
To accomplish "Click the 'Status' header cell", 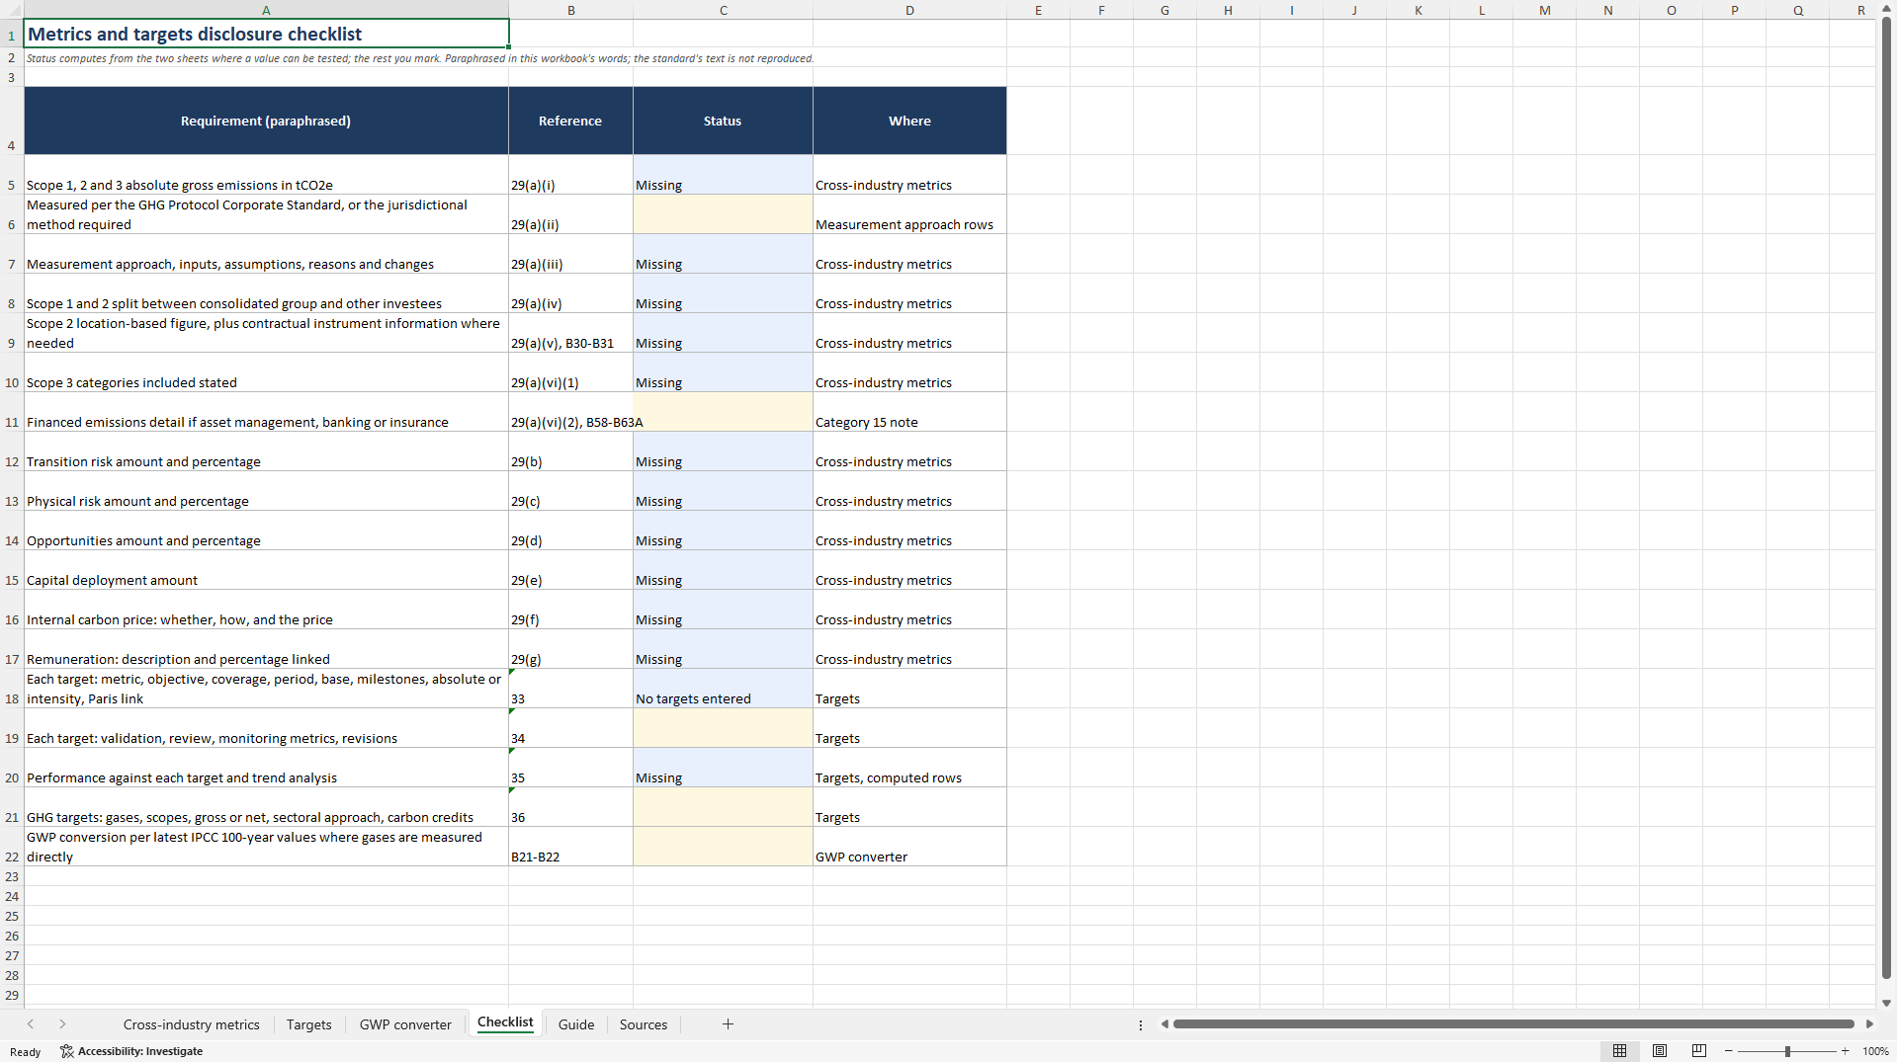I will [723, 121].
